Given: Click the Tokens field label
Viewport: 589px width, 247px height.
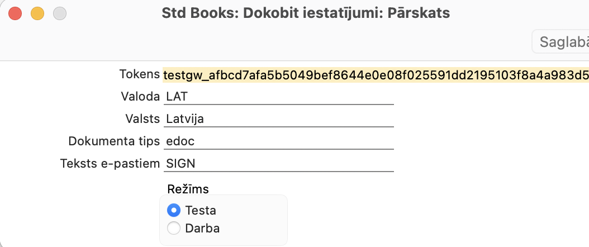Looking at the screenshot, I should (x=139, y=74).
